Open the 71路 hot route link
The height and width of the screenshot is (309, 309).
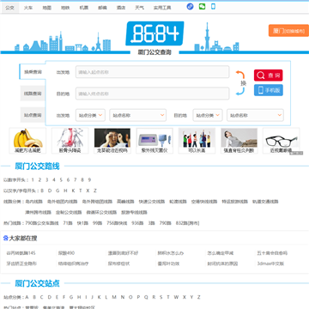coord(68,223)
